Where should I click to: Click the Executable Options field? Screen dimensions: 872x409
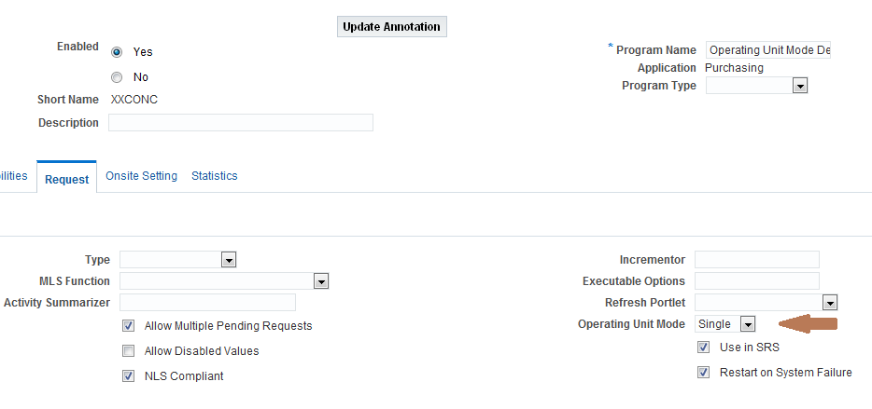[x=757, y=280]
